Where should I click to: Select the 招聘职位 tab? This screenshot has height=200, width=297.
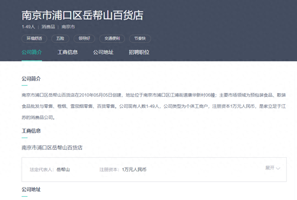pyautogui.click(x=139, y=52)
